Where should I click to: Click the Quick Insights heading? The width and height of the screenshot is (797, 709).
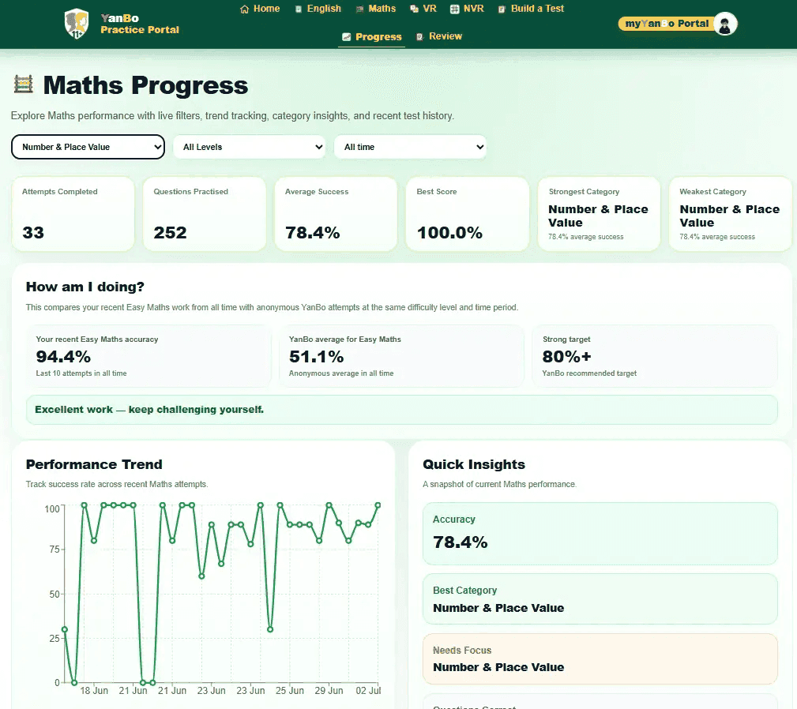[474, 465]
